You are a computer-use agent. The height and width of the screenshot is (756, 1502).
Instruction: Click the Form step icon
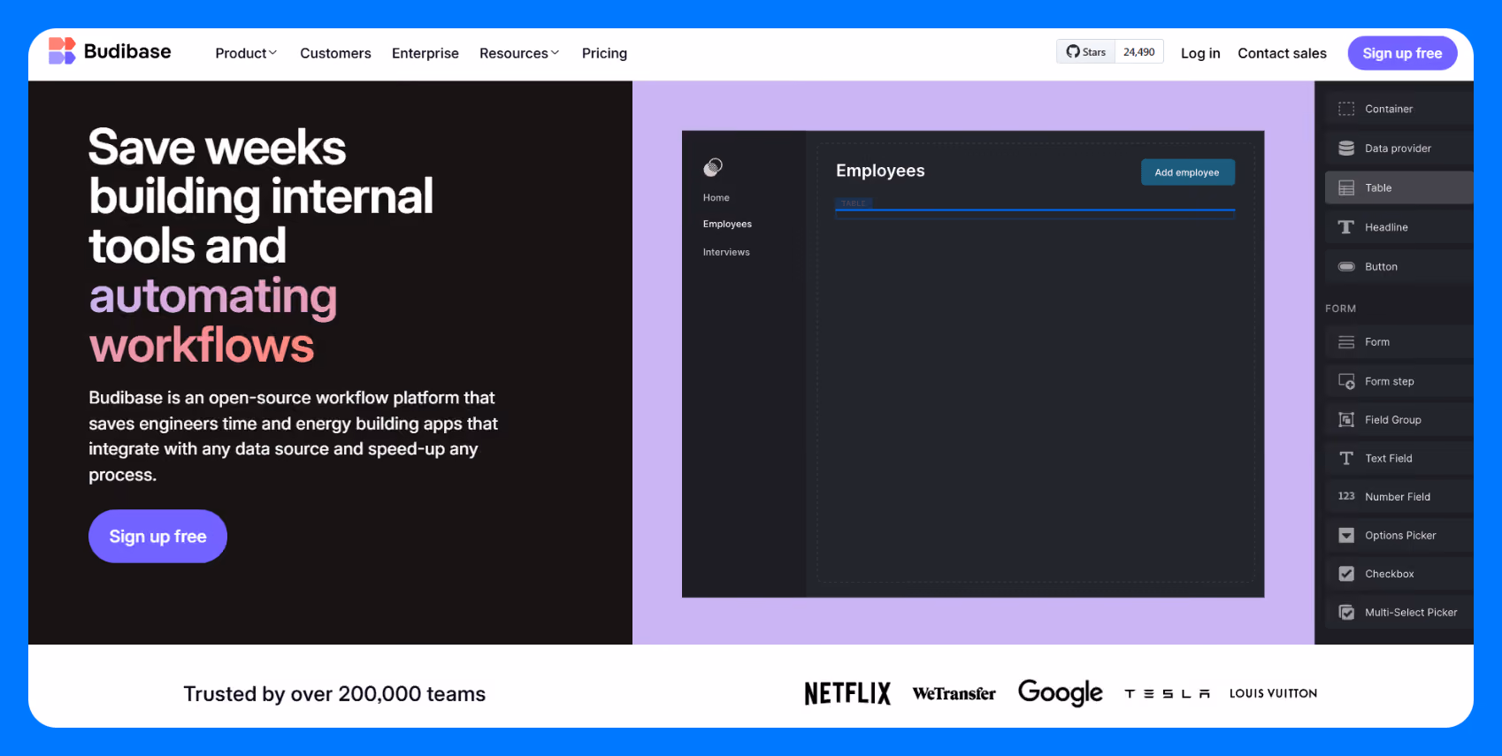[x=1346, y=381]
